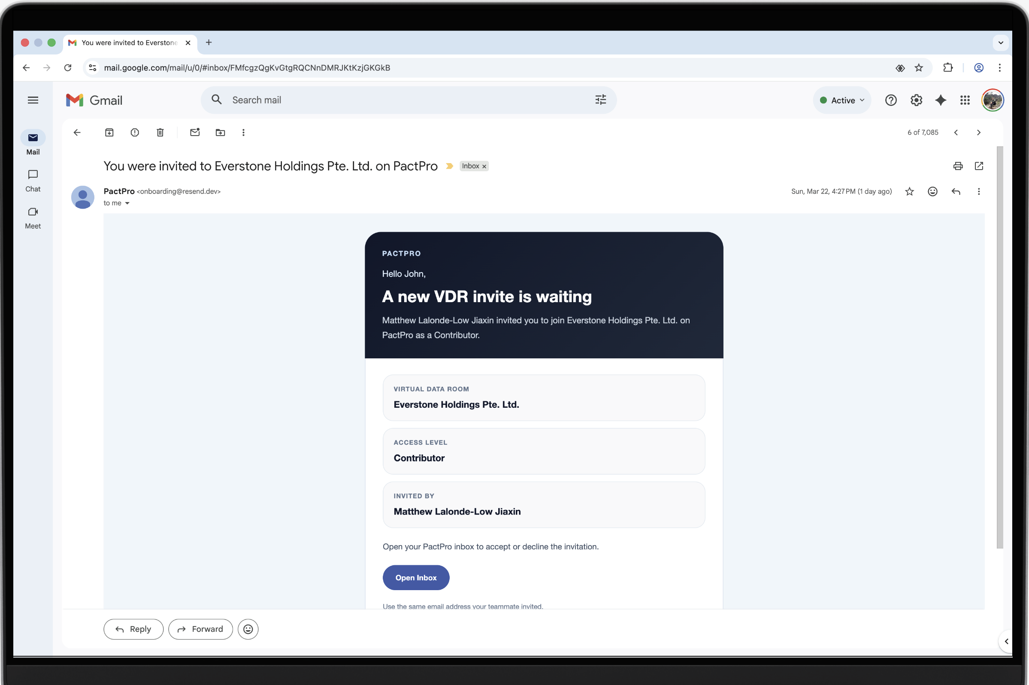
Task: Click the Forward button
Action: point(200,629)
